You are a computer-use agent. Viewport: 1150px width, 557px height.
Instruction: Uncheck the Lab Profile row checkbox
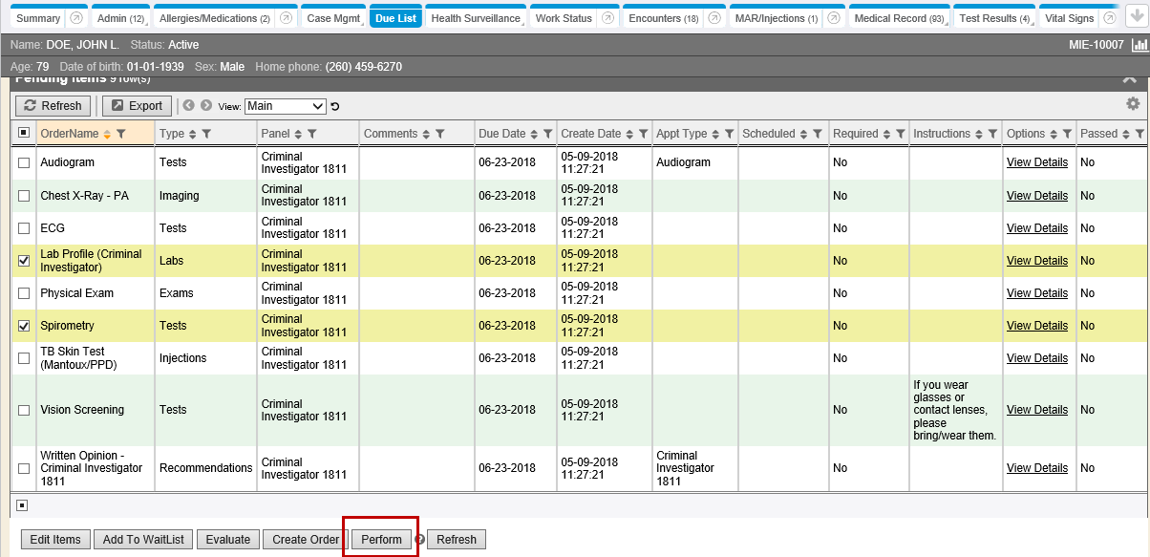click(24, 261)
